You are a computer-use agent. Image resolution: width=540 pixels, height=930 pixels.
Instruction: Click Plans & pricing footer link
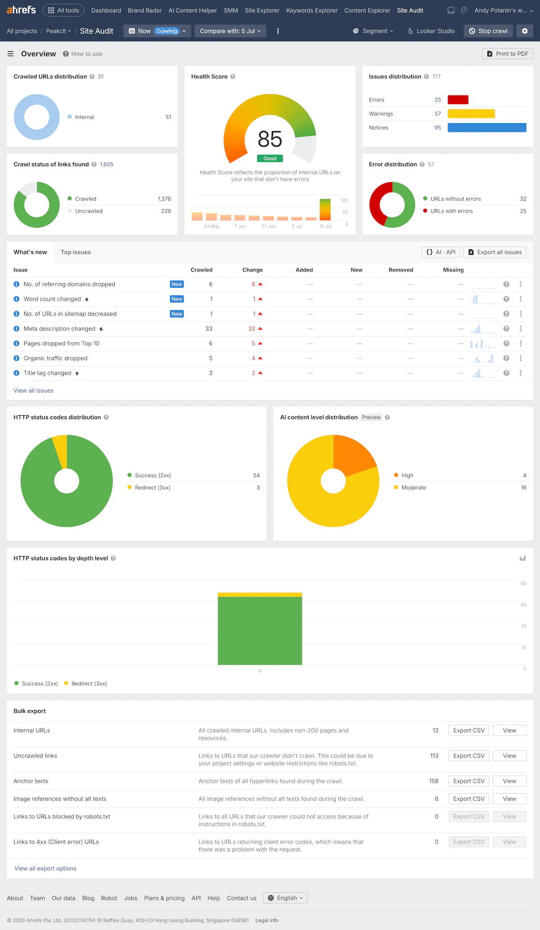tap(164, 898)
